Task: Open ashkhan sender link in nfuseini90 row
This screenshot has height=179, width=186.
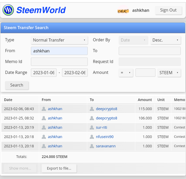Action: pos(55,137)
